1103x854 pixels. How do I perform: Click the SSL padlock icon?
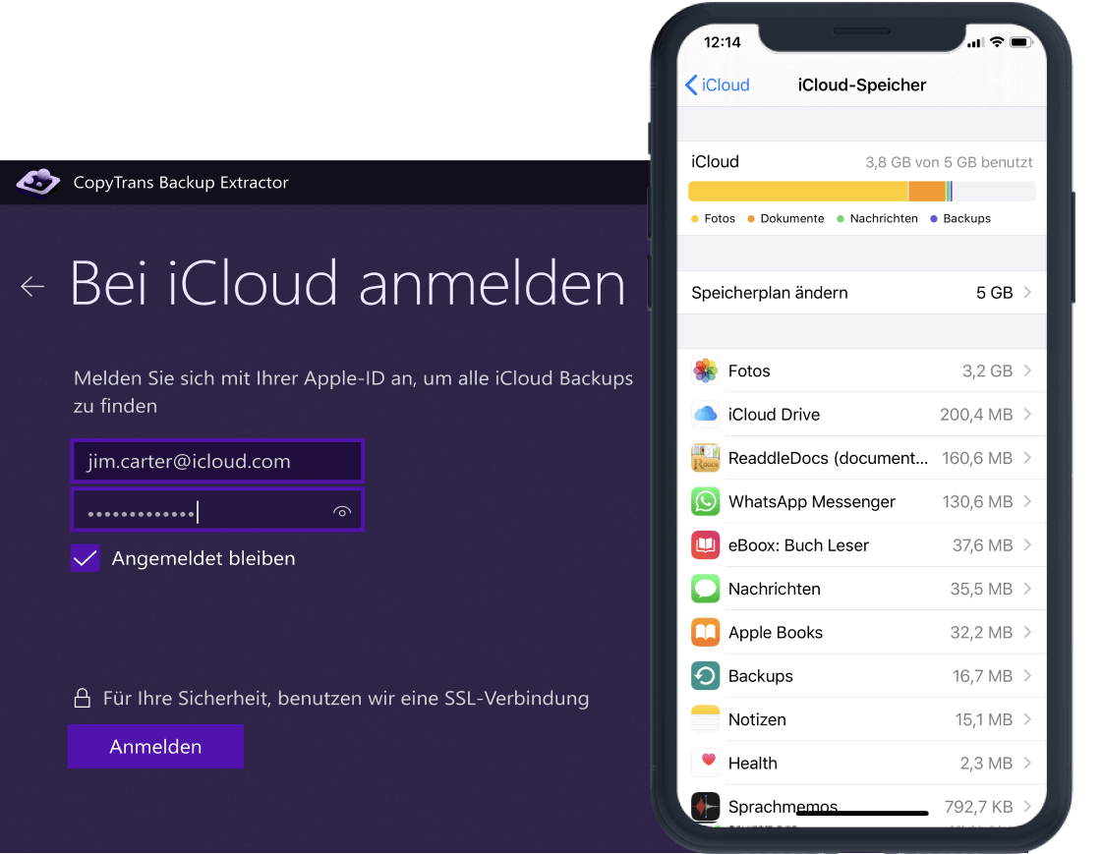pyautogui.click(x=83, y=698)
